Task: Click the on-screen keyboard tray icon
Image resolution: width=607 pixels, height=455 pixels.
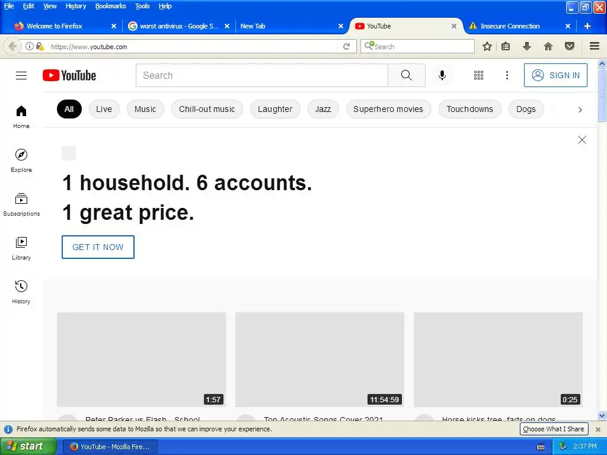Action: click(x=541, y=447)
